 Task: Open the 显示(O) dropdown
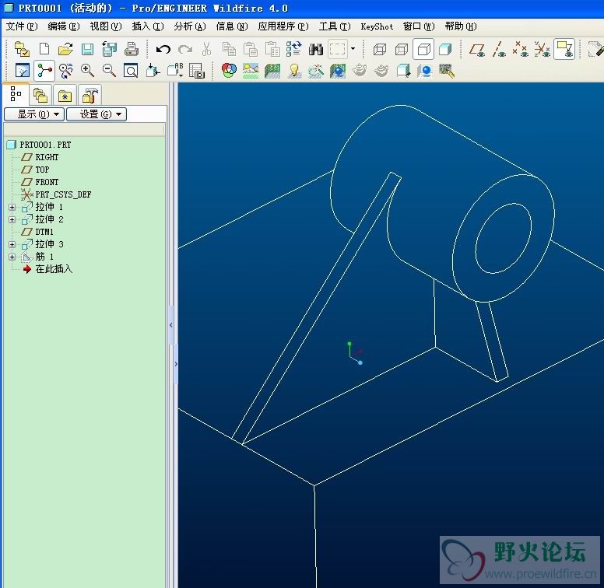[34, 114]
